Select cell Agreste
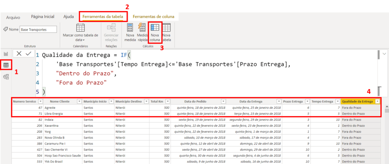389x164 pixels. point(63,108)
